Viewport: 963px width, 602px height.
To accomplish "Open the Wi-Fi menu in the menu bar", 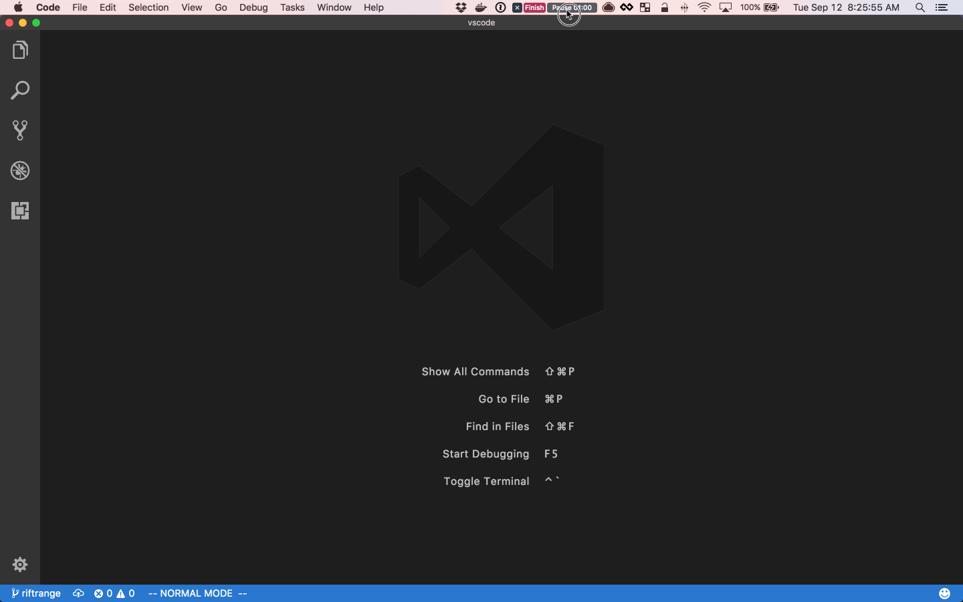I will pyautogui.click(x=705, y=7).
